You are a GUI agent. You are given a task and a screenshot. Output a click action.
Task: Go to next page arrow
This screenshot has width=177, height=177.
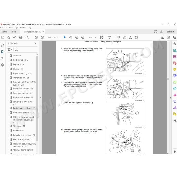(x=42, y=37)
